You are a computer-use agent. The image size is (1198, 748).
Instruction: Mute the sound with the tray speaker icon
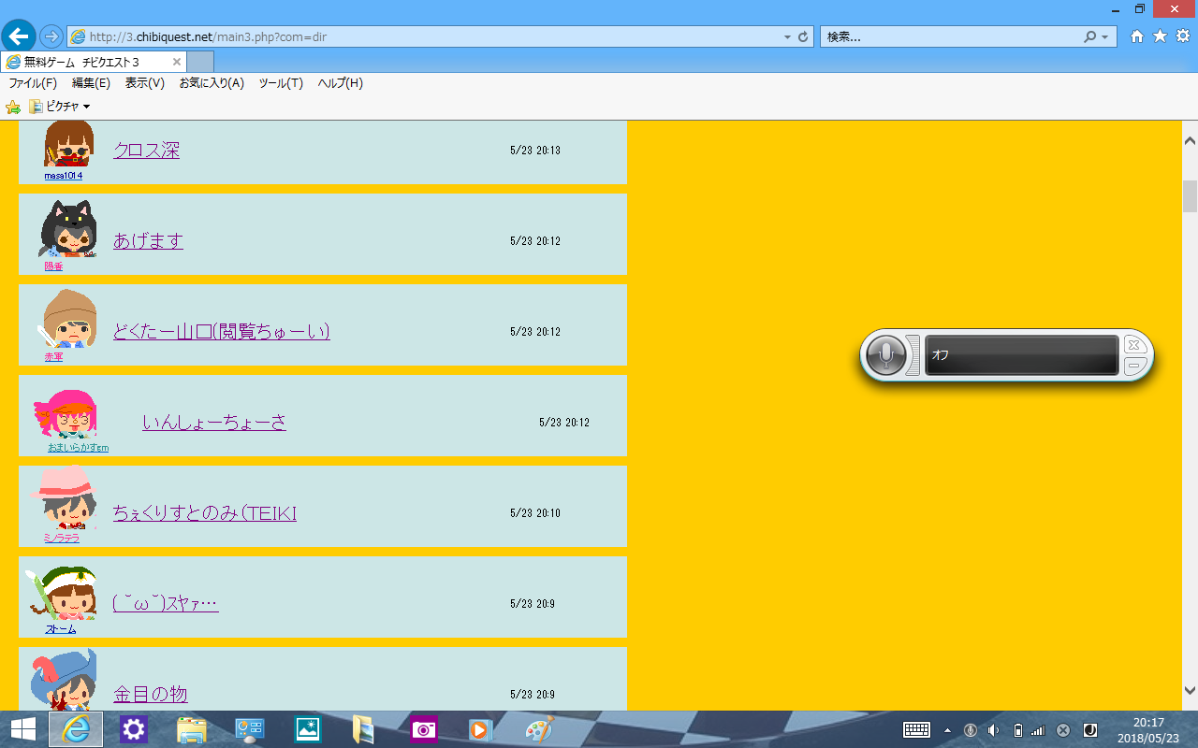tap(994, 730)
